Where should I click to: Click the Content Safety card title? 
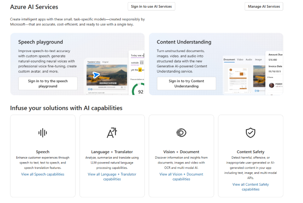[x=250, y=152]
